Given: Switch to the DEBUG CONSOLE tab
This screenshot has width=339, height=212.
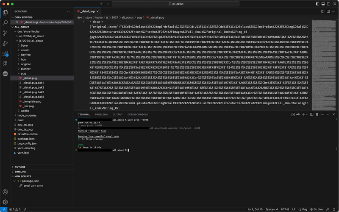Looking at the screenshot, I should click(x=137, y=114).
